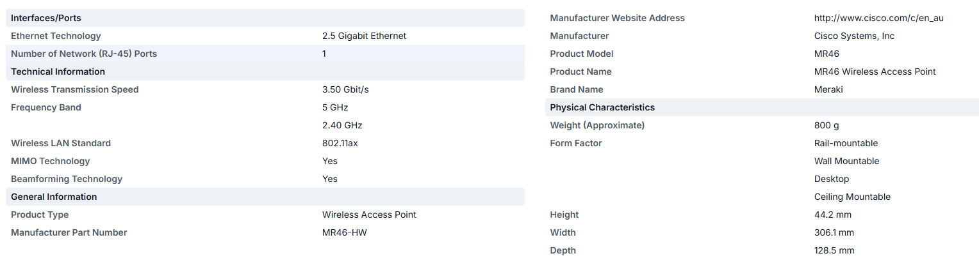
Task: Click the 2.5 Gigabit Ethernet value
Action: 364,36
